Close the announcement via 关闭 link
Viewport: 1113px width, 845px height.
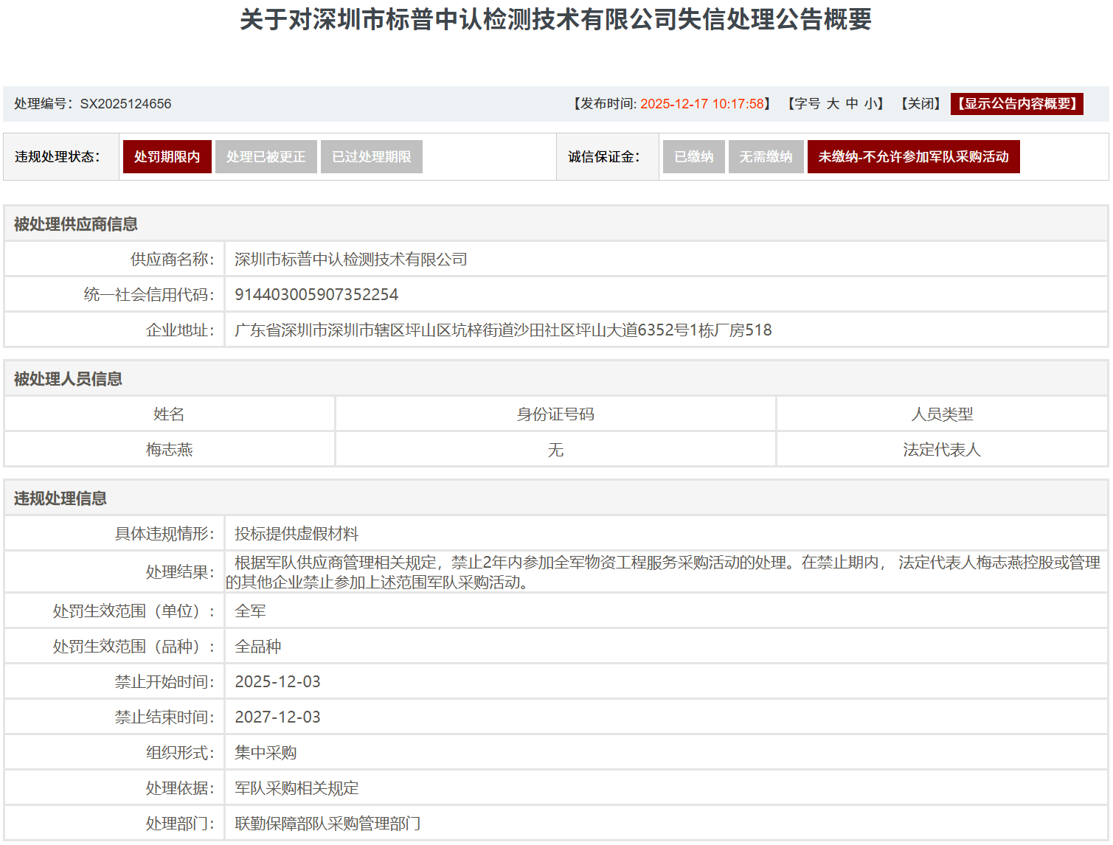(x=921, y=104)
